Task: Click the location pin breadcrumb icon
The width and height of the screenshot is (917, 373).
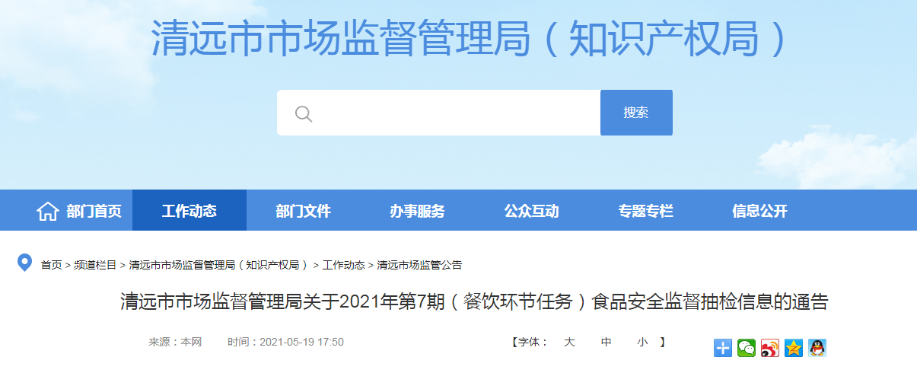Action: (x=25, y=263)
